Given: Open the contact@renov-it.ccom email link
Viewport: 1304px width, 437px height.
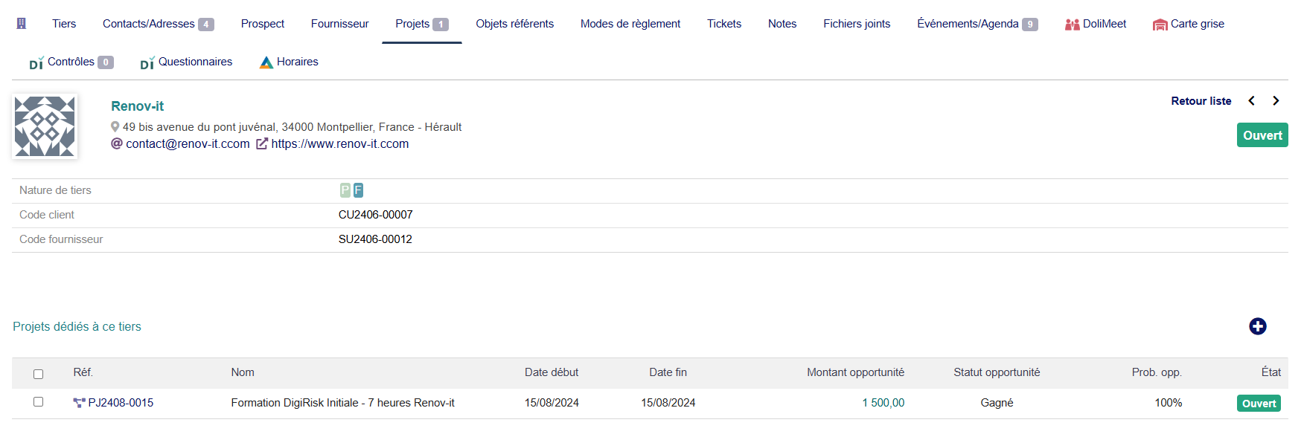Looking at the screenshot, I should (188, 144).
